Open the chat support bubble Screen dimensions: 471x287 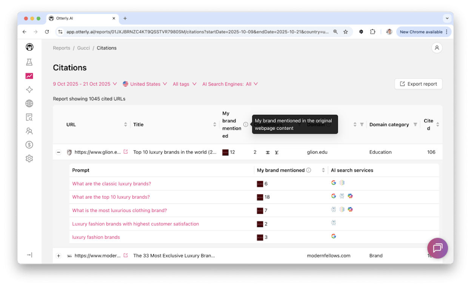[437, 248]
